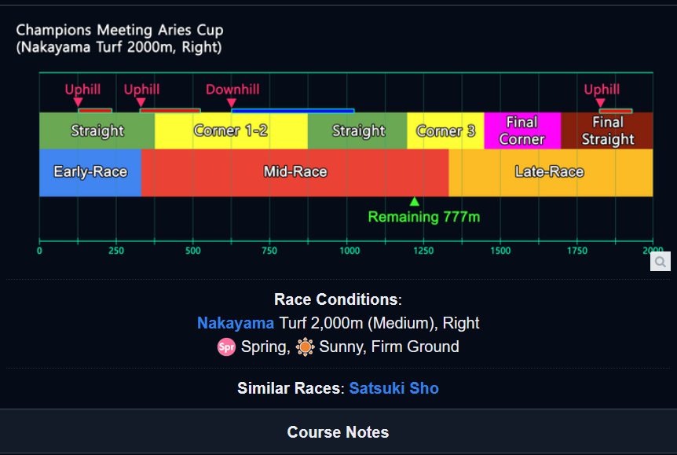Open the Nakayama racecourse link

tap(236, 323)
